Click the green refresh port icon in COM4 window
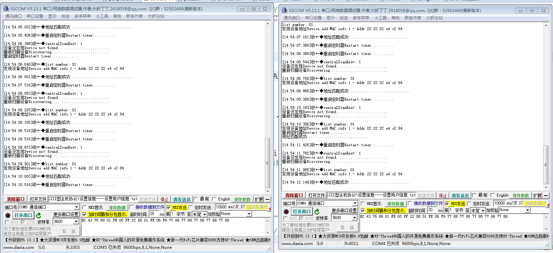 coord(317,212)
